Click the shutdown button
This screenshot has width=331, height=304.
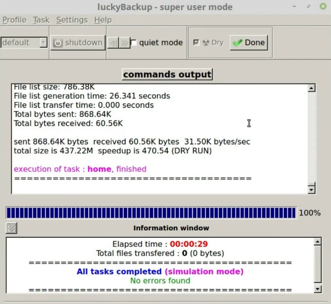77,43
